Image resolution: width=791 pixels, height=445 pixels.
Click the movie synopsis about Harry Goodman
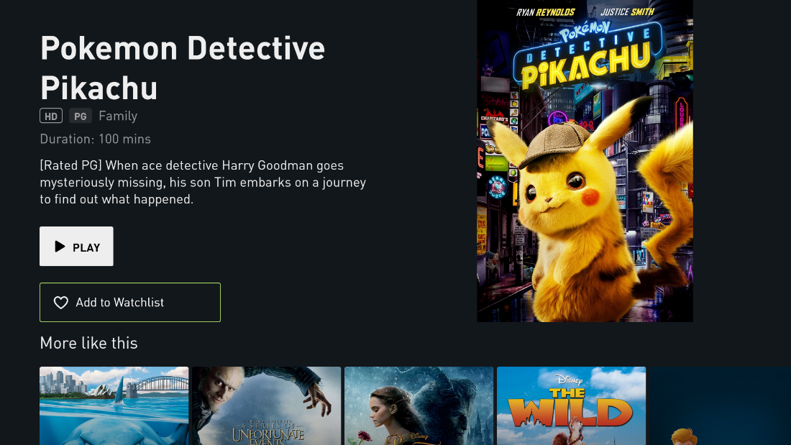pos(203,182)
